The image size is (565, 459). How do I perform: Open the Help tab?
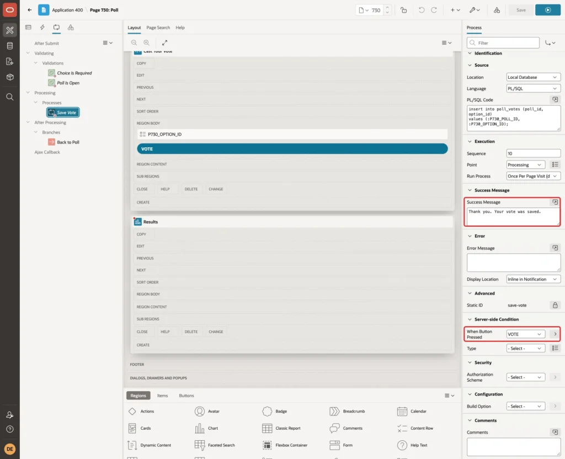pos(180,28)
